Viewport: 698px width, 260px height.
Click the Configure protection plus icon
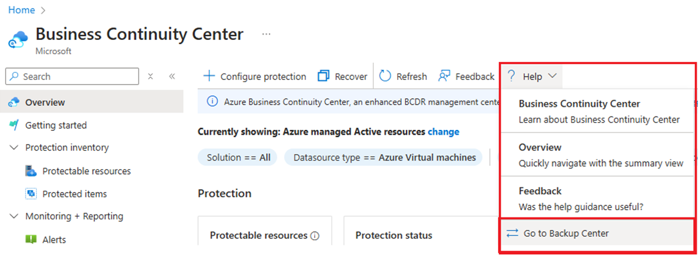(209, 76)
